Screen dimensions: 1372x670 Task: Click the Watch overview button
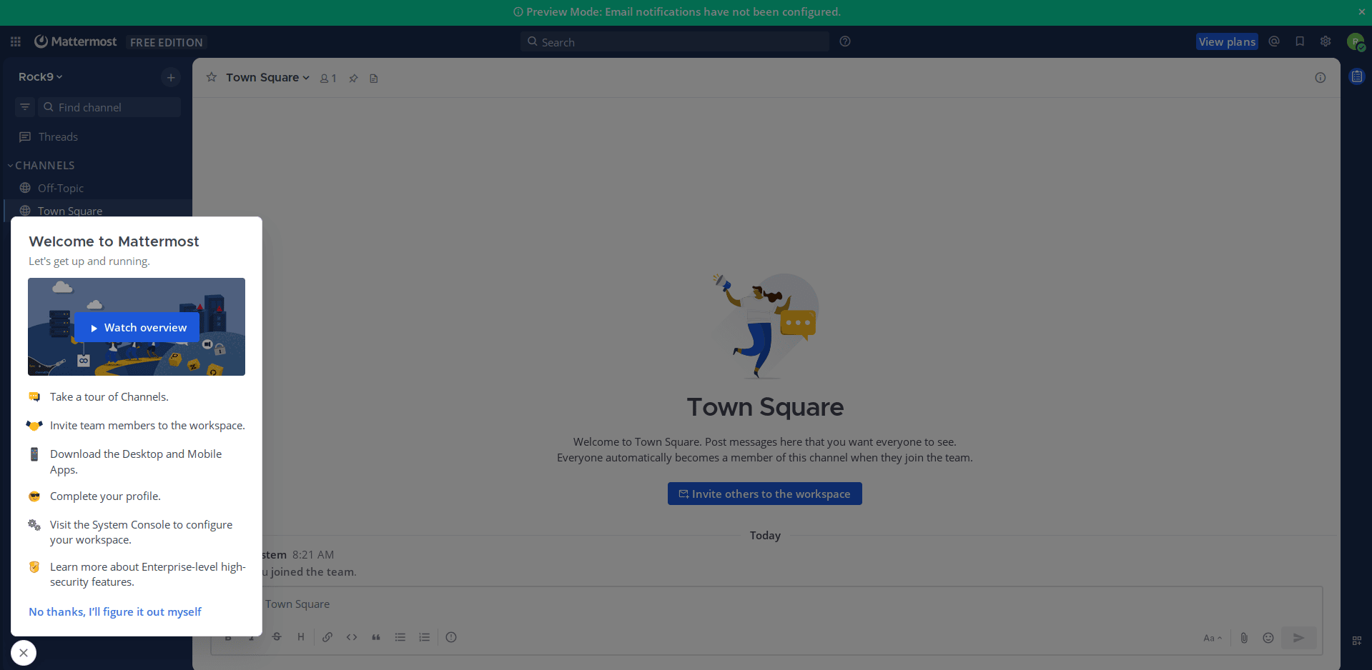pyautogui.click(x=137, y=327)
